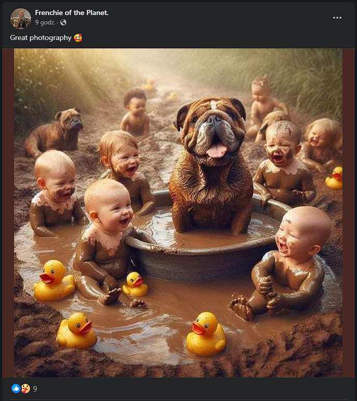
Task: Click the large bulldog sitting in the tub
Action: (210, 165)
